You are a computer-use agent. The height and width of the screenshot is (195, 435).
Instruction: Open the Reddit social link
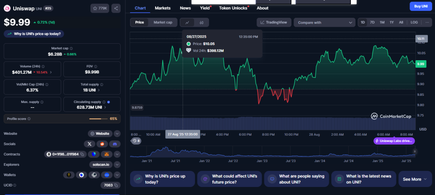[x=102, y=144]
